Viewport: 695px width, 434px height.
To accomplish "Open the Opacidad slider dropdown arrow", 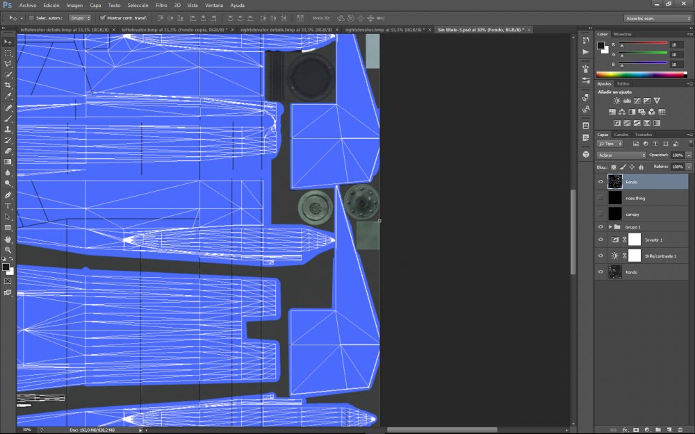I will 689,155.
